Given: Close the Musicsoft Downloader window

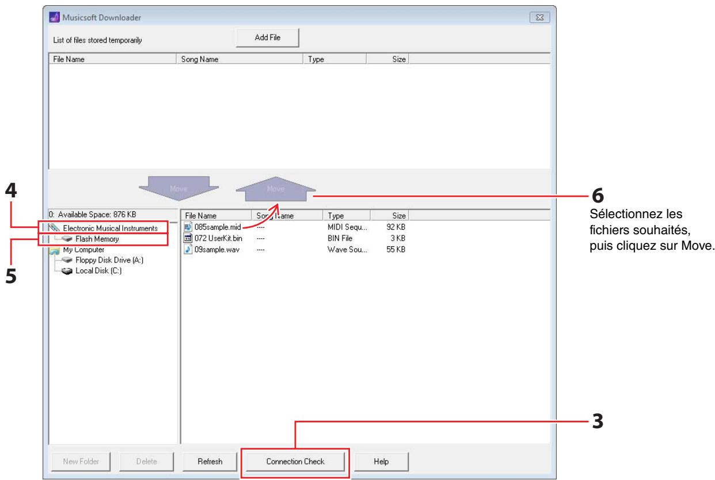Looking at the screenshot, I should click(x=541, y=17).
